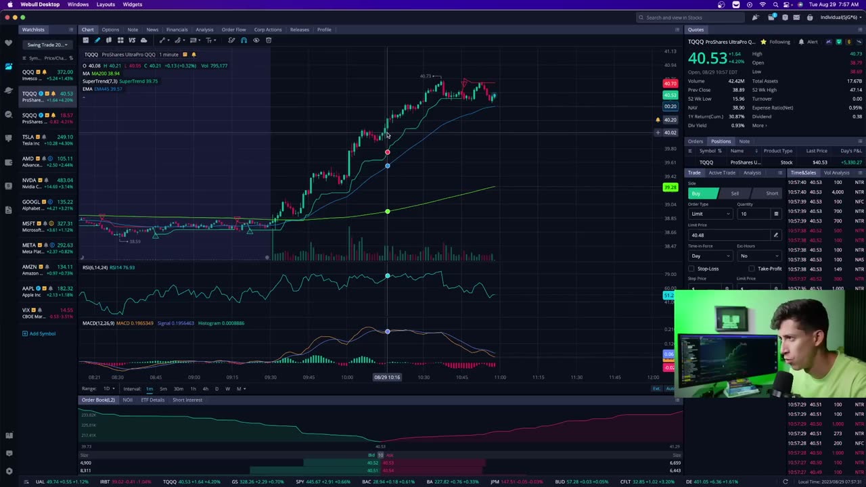The width and height of the screenshot is (866, 487).
Task: Open the Watchlists panel list menu icon
Action: [70, 30]
